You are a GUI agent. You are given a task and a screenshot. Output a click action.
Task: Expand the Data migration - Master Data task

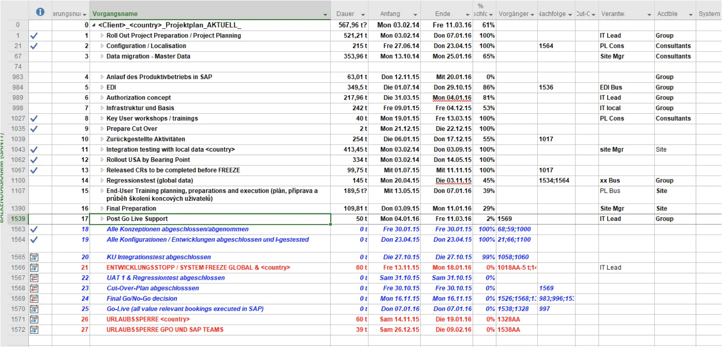[x=102, y=57]
